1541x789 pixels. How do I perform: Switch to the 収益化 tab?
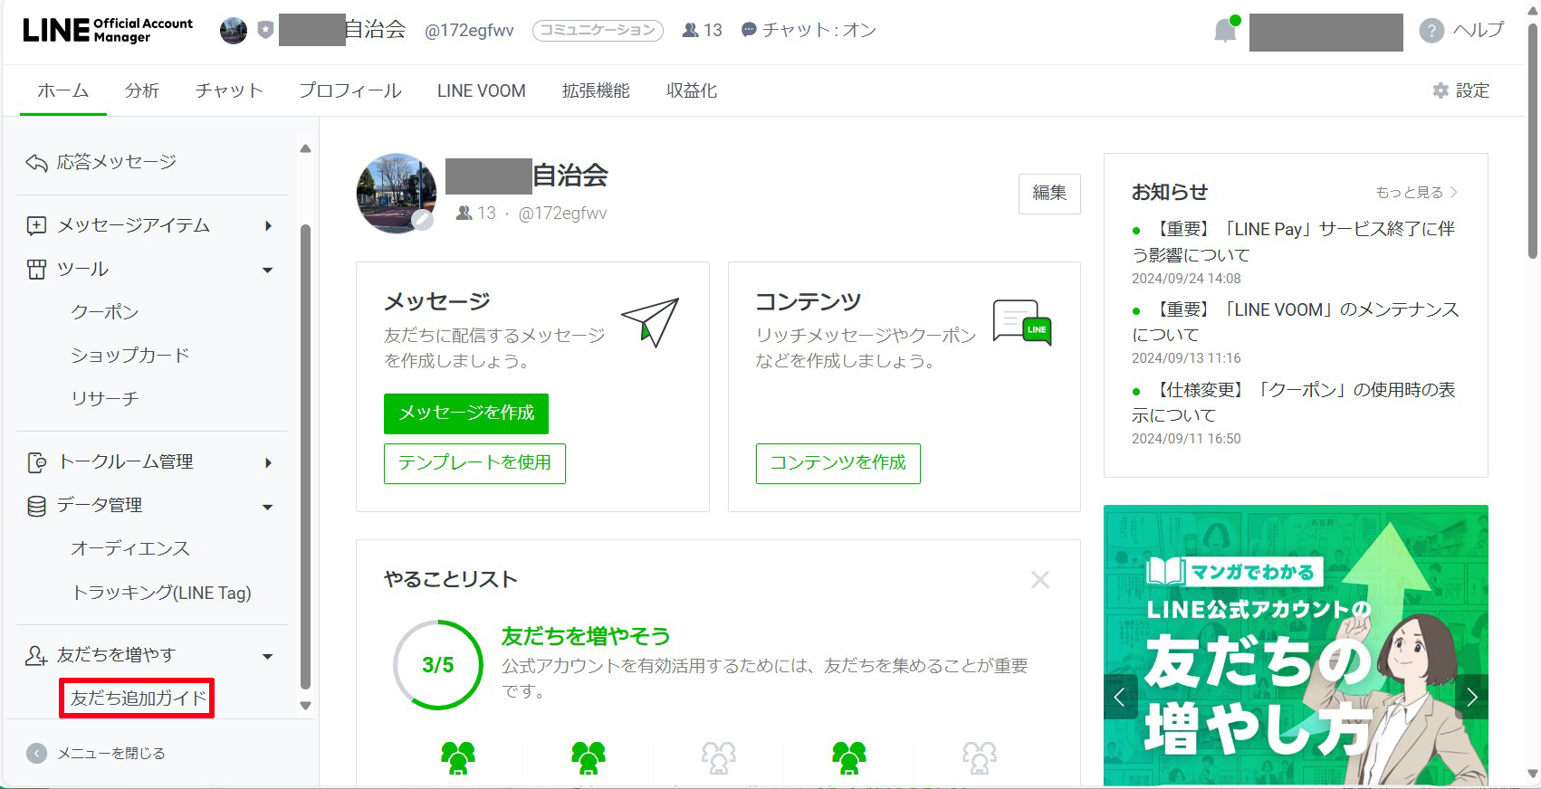692,90
